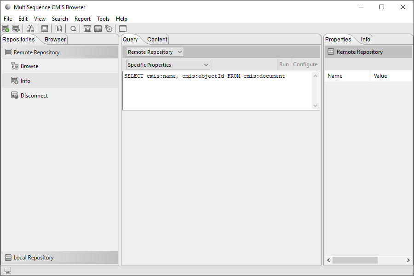This screenshot has width=414, height=276.
Task: Open the Help menu
Action: (121, 19)
